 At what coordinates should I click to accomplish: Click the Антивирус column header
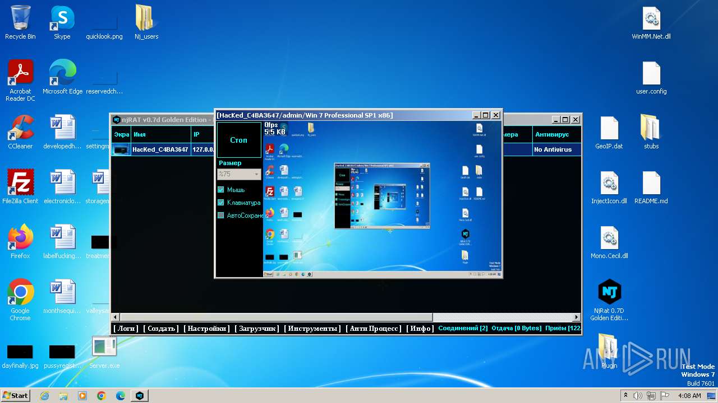coord(556,134)
